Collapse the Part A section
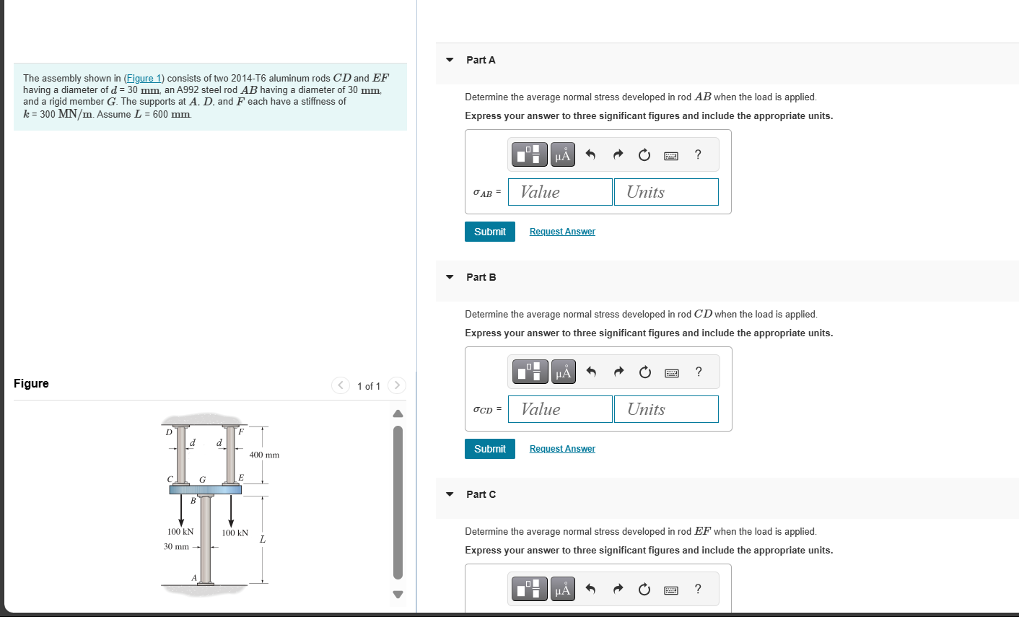Viewport: 1019px width, 617px height. pos(449,61)
